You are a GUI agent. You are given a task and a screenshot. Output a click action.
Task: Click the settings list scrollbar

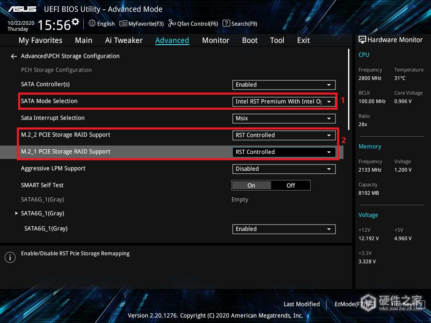point(349,89)
